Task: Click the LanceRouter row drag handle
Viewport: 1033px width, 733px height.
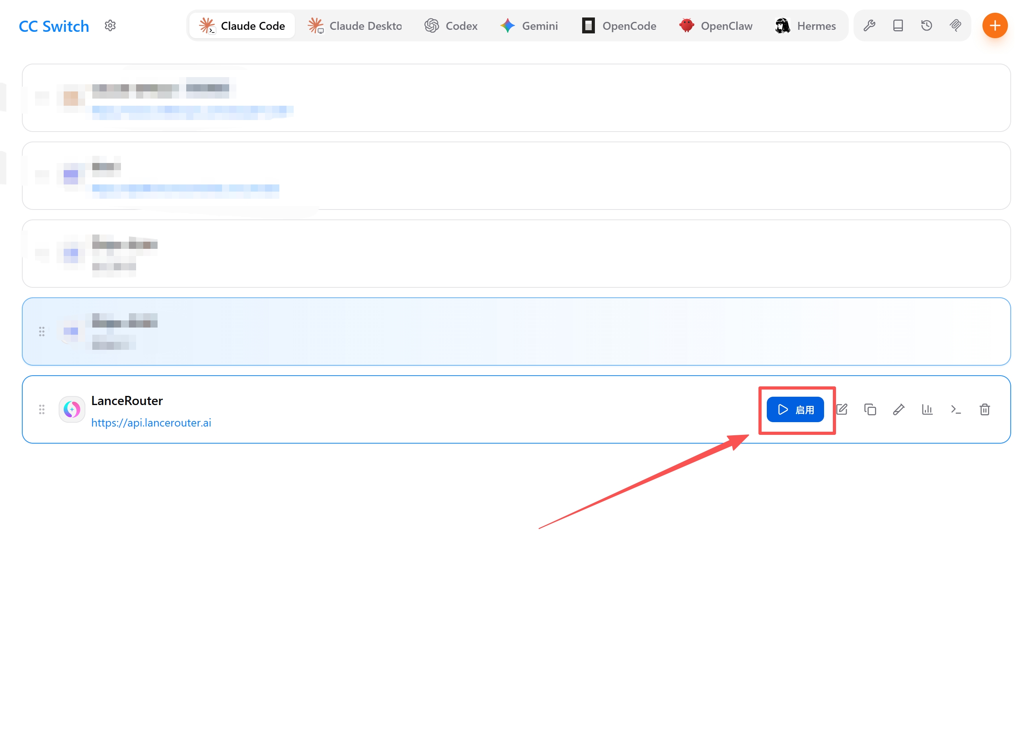Action: click(x=41, y=409)
